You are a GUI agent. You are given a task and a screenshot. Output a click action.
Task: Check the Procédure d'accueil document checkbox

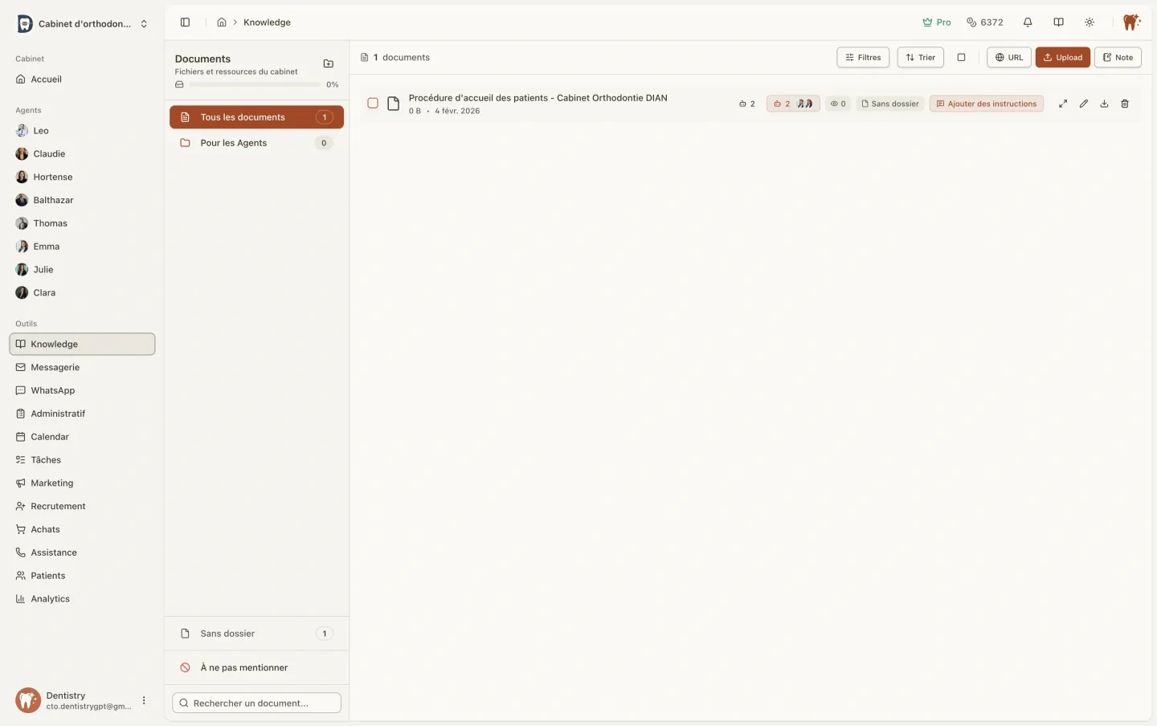coord(373,104)
